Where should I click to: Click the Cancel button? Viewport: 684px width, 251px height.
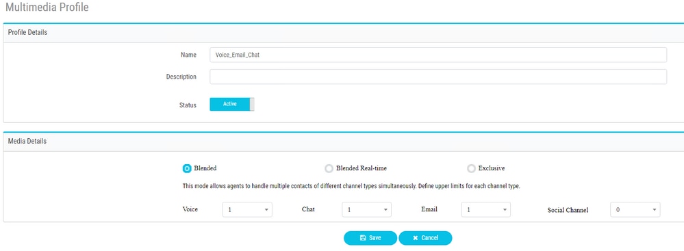425,238
